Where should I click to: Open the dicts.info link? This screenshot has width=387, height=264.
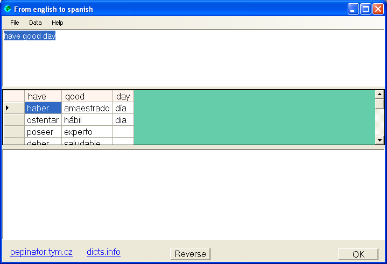tap(103, 252)
